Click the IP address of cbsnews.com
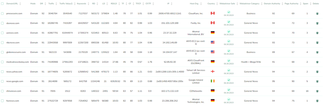323x105 pixels. [170, 23]
